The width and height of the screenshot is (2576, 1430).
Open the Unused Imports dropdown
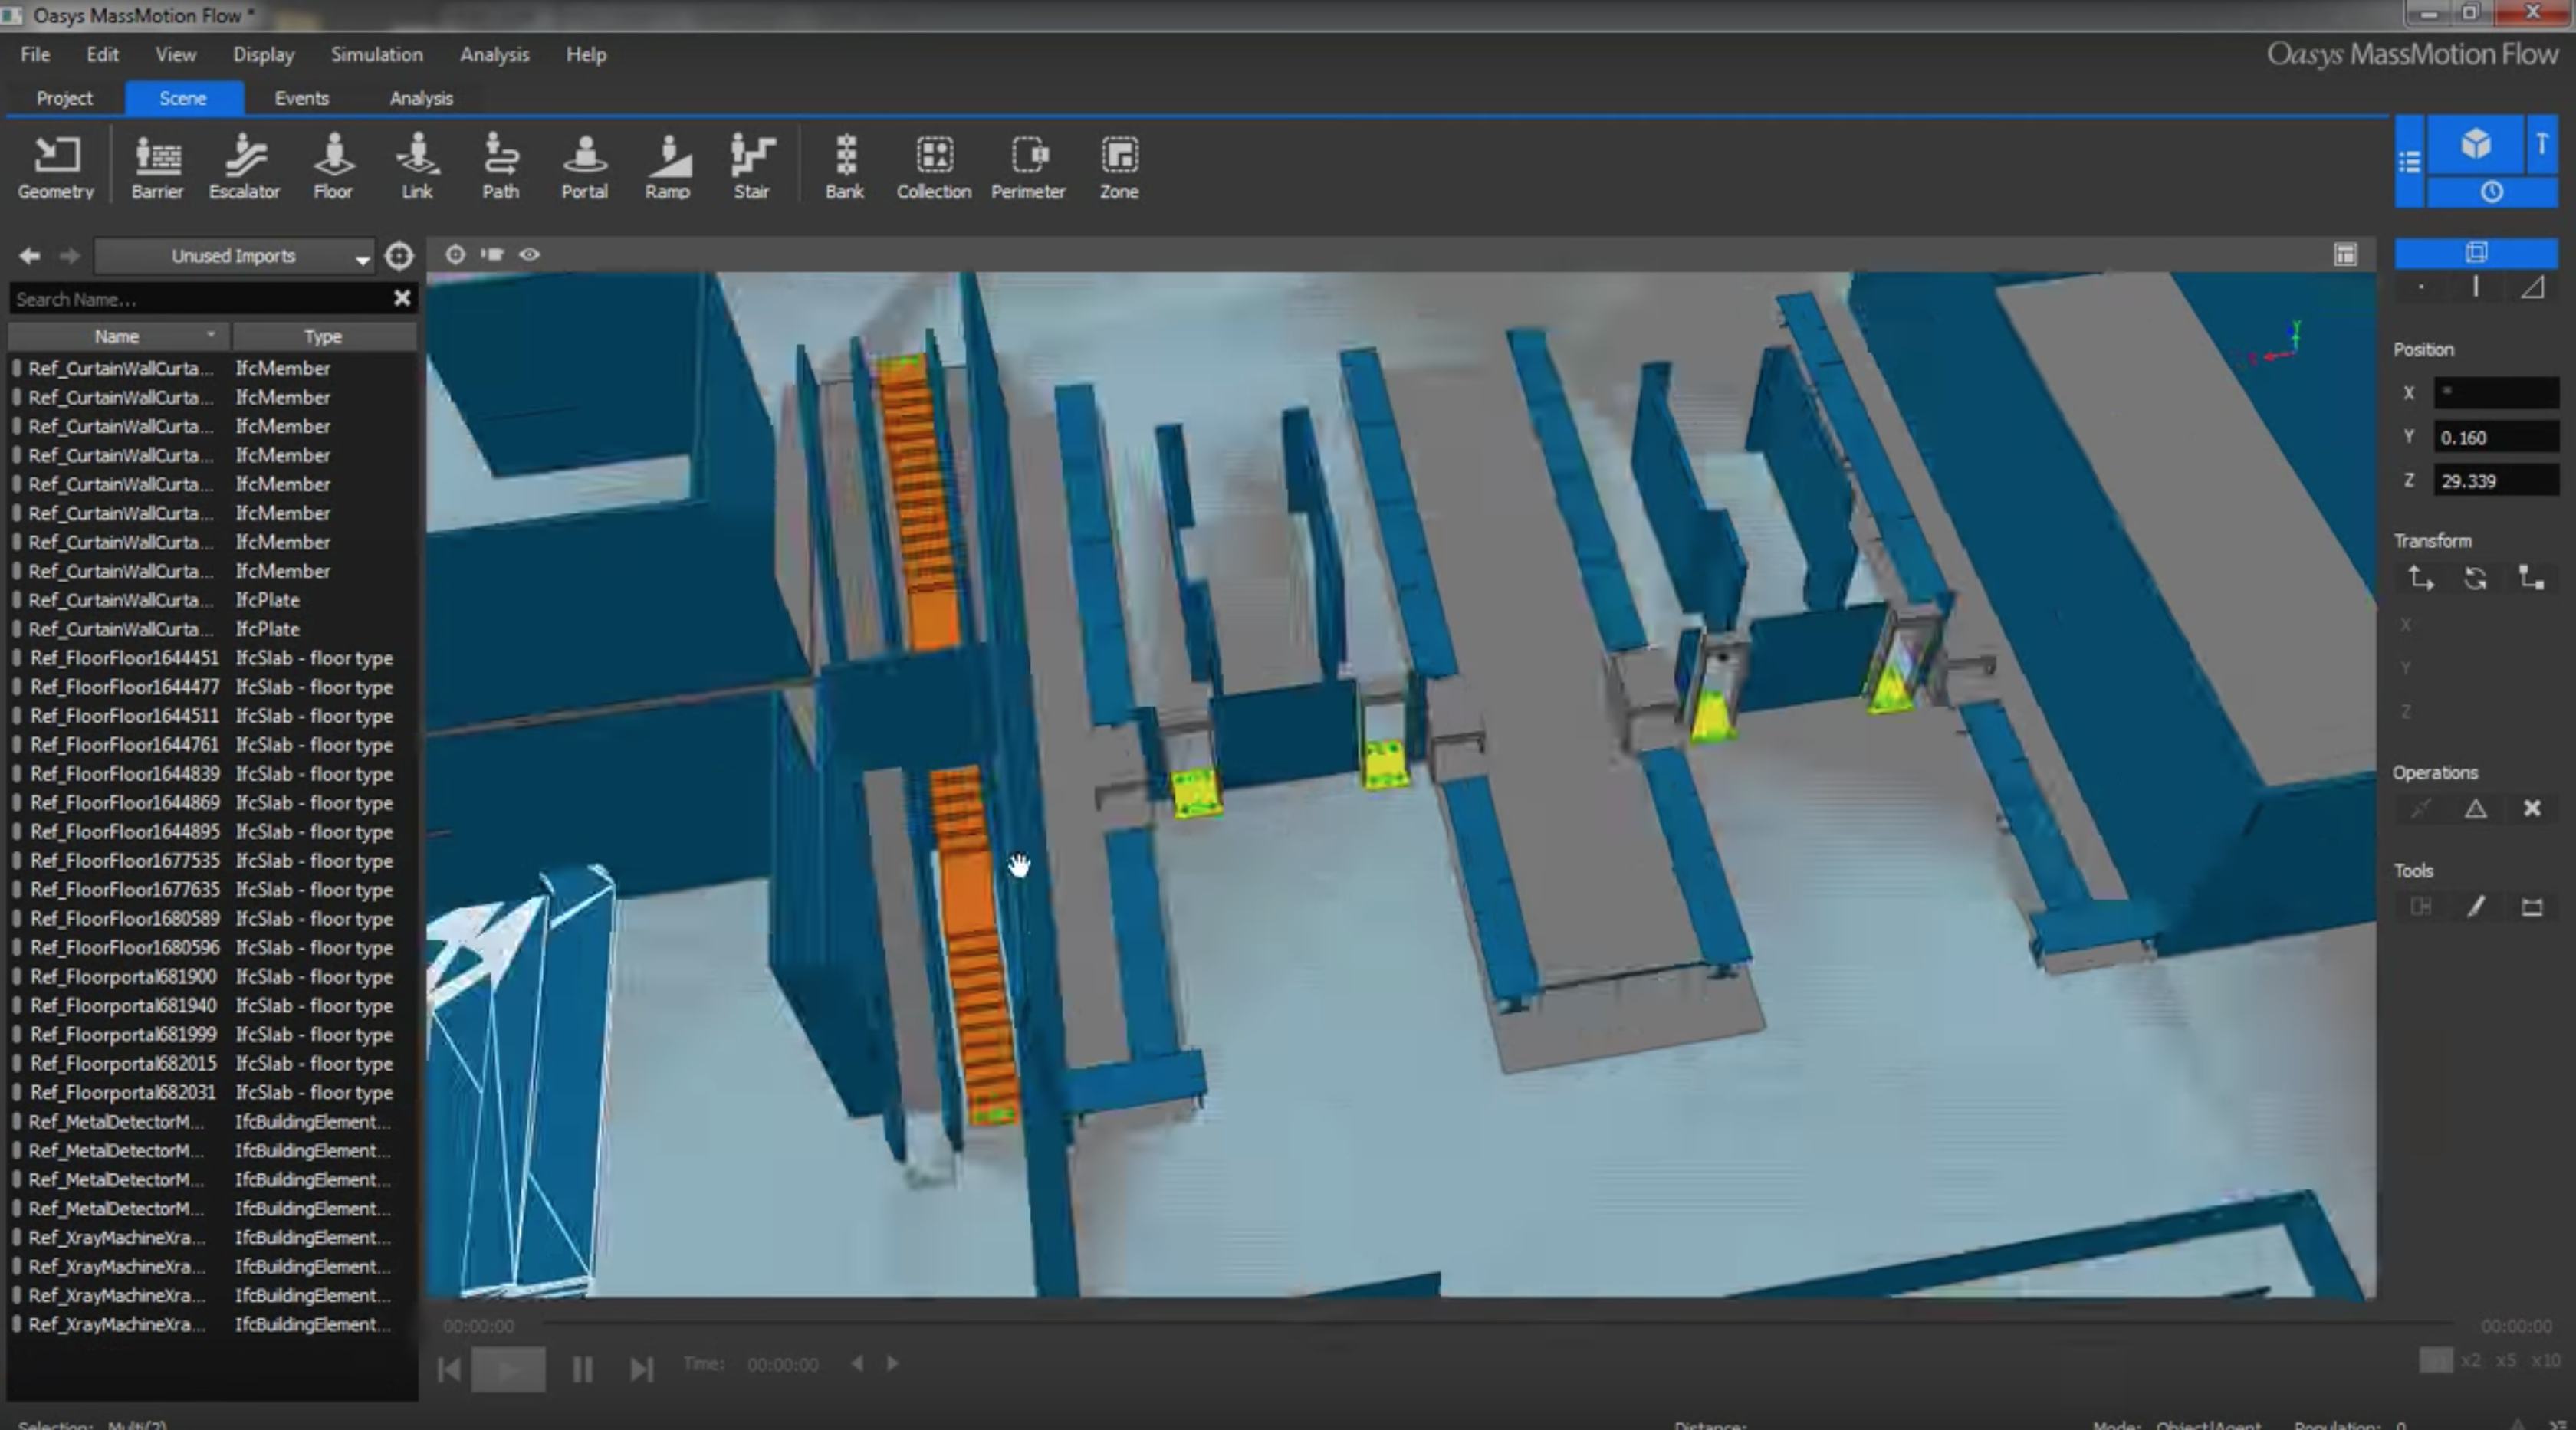[x=235, y=256]
